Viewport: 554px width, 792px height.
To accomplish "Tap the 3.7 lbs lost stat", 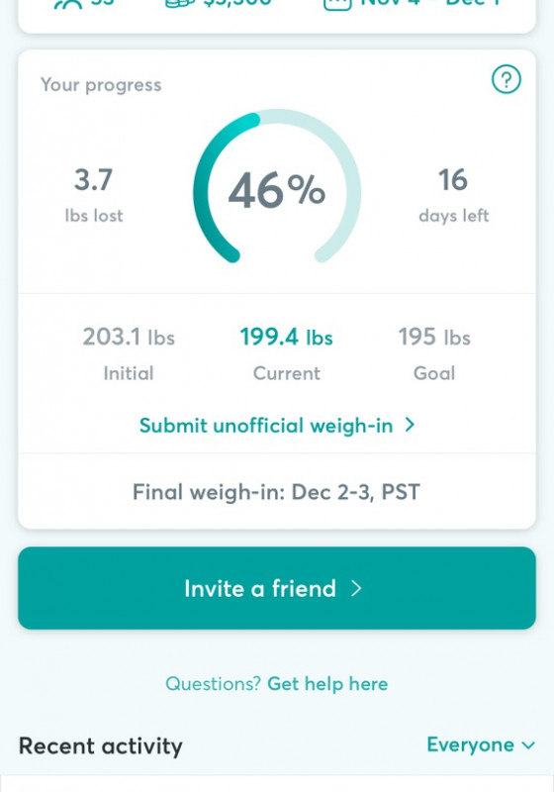I will pyautogui.click(x=94, y=195).
